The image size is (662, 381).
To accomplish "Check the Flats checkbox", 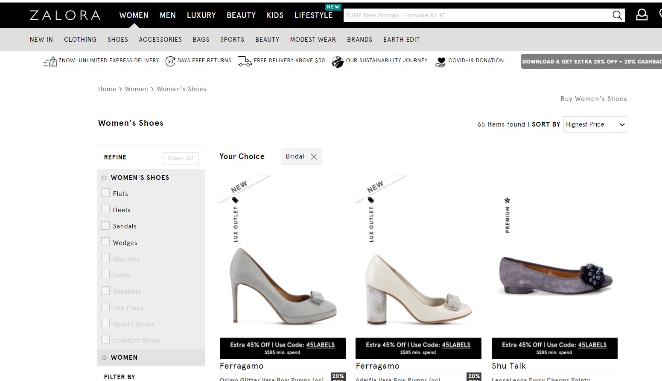I will point(105,193).
